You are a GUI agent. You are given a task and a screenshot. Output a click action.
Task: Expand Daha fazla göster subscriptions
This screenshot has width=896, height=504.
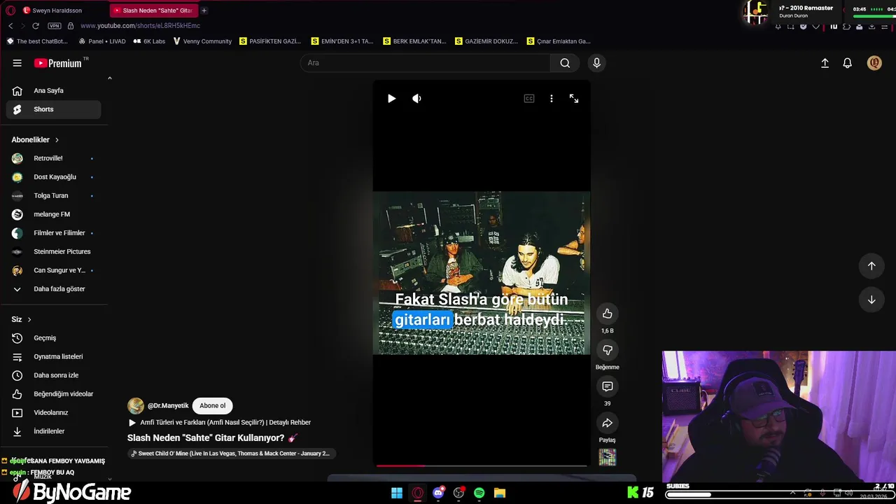pos(53,289)
